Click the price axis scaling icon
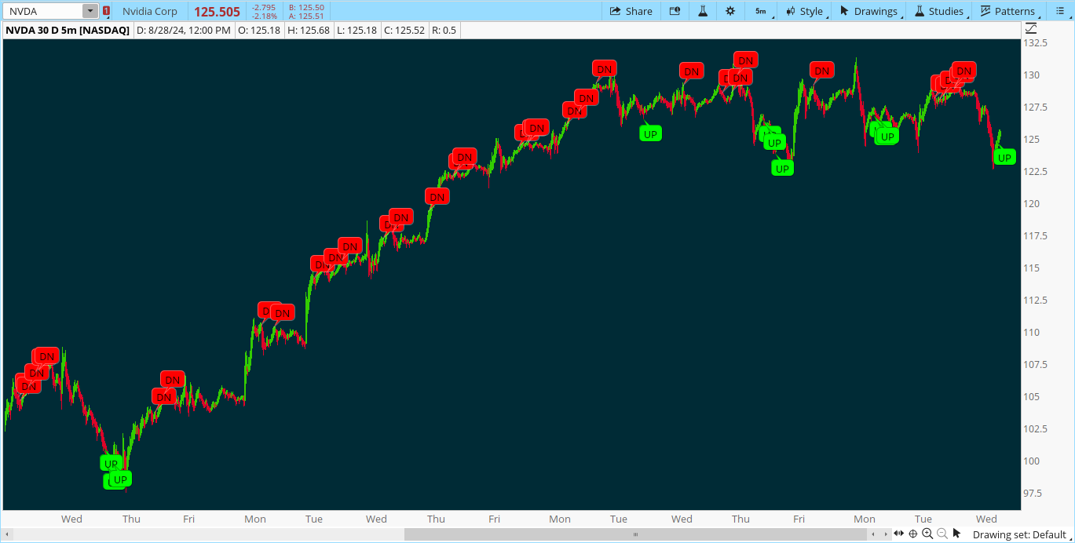 (1032, 28)
